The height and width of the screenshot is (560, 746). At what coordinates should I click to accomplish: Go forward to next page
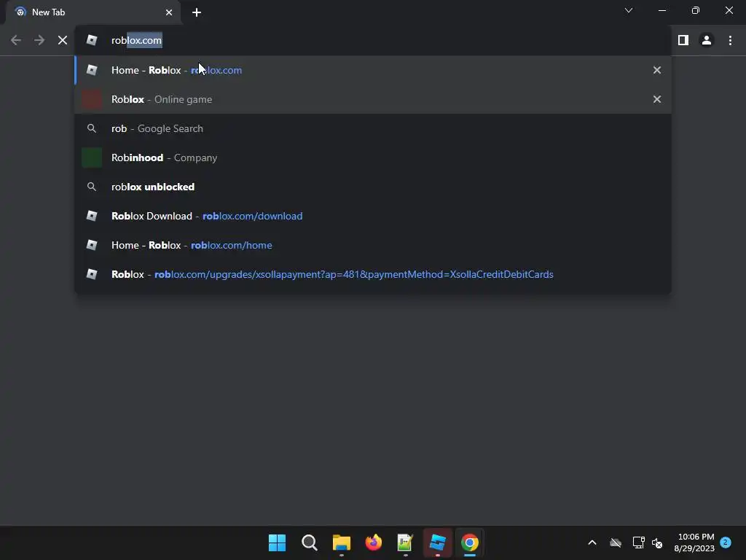[x=39, y=41]
